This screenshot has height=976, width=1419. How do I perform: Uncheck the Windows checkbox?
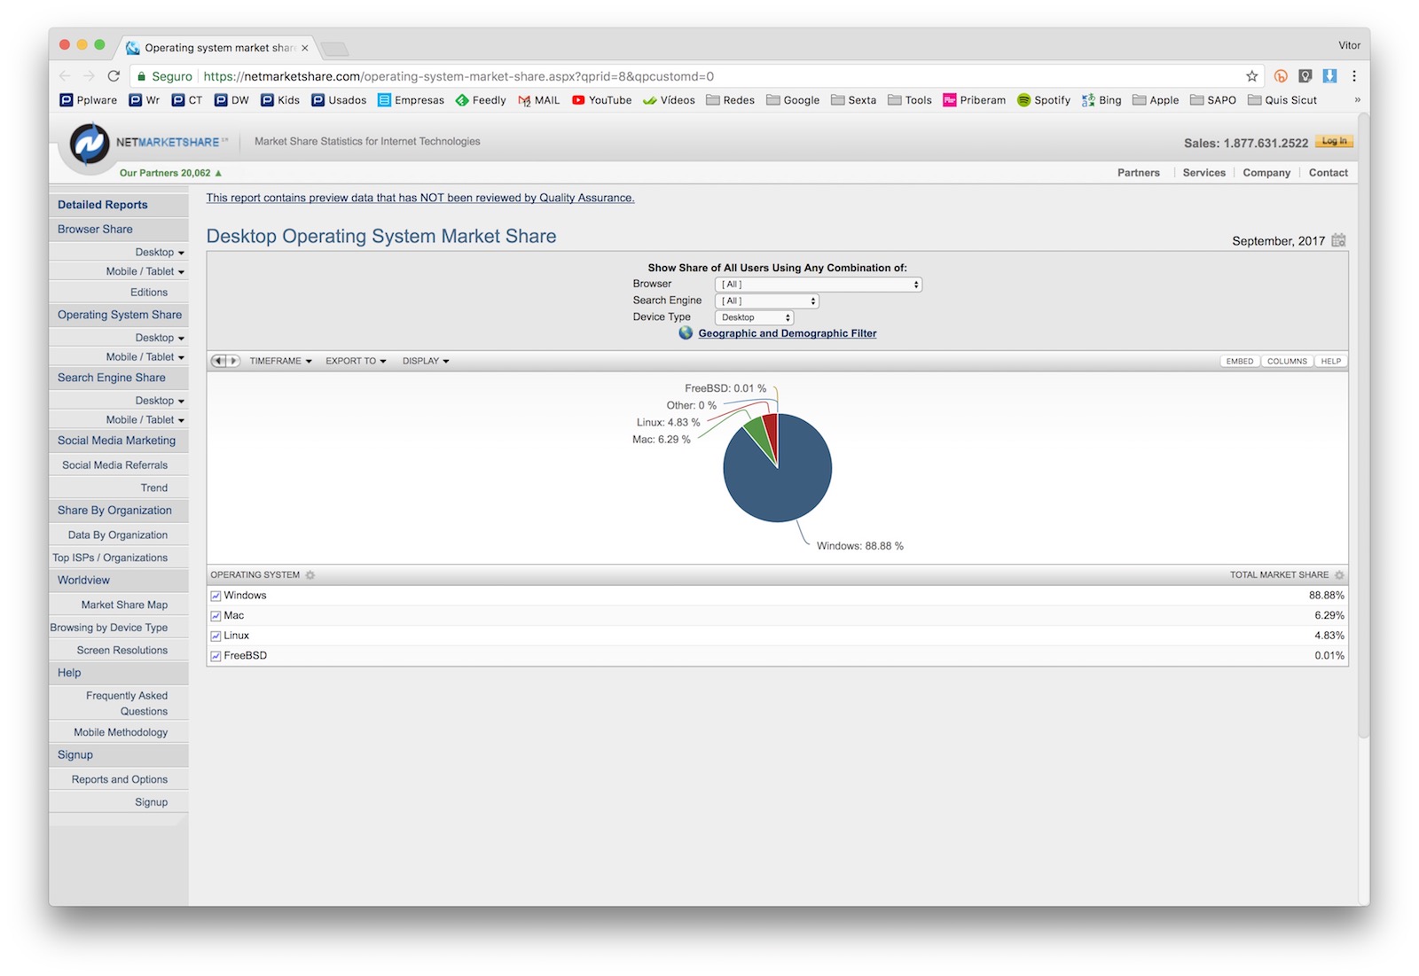216,596
